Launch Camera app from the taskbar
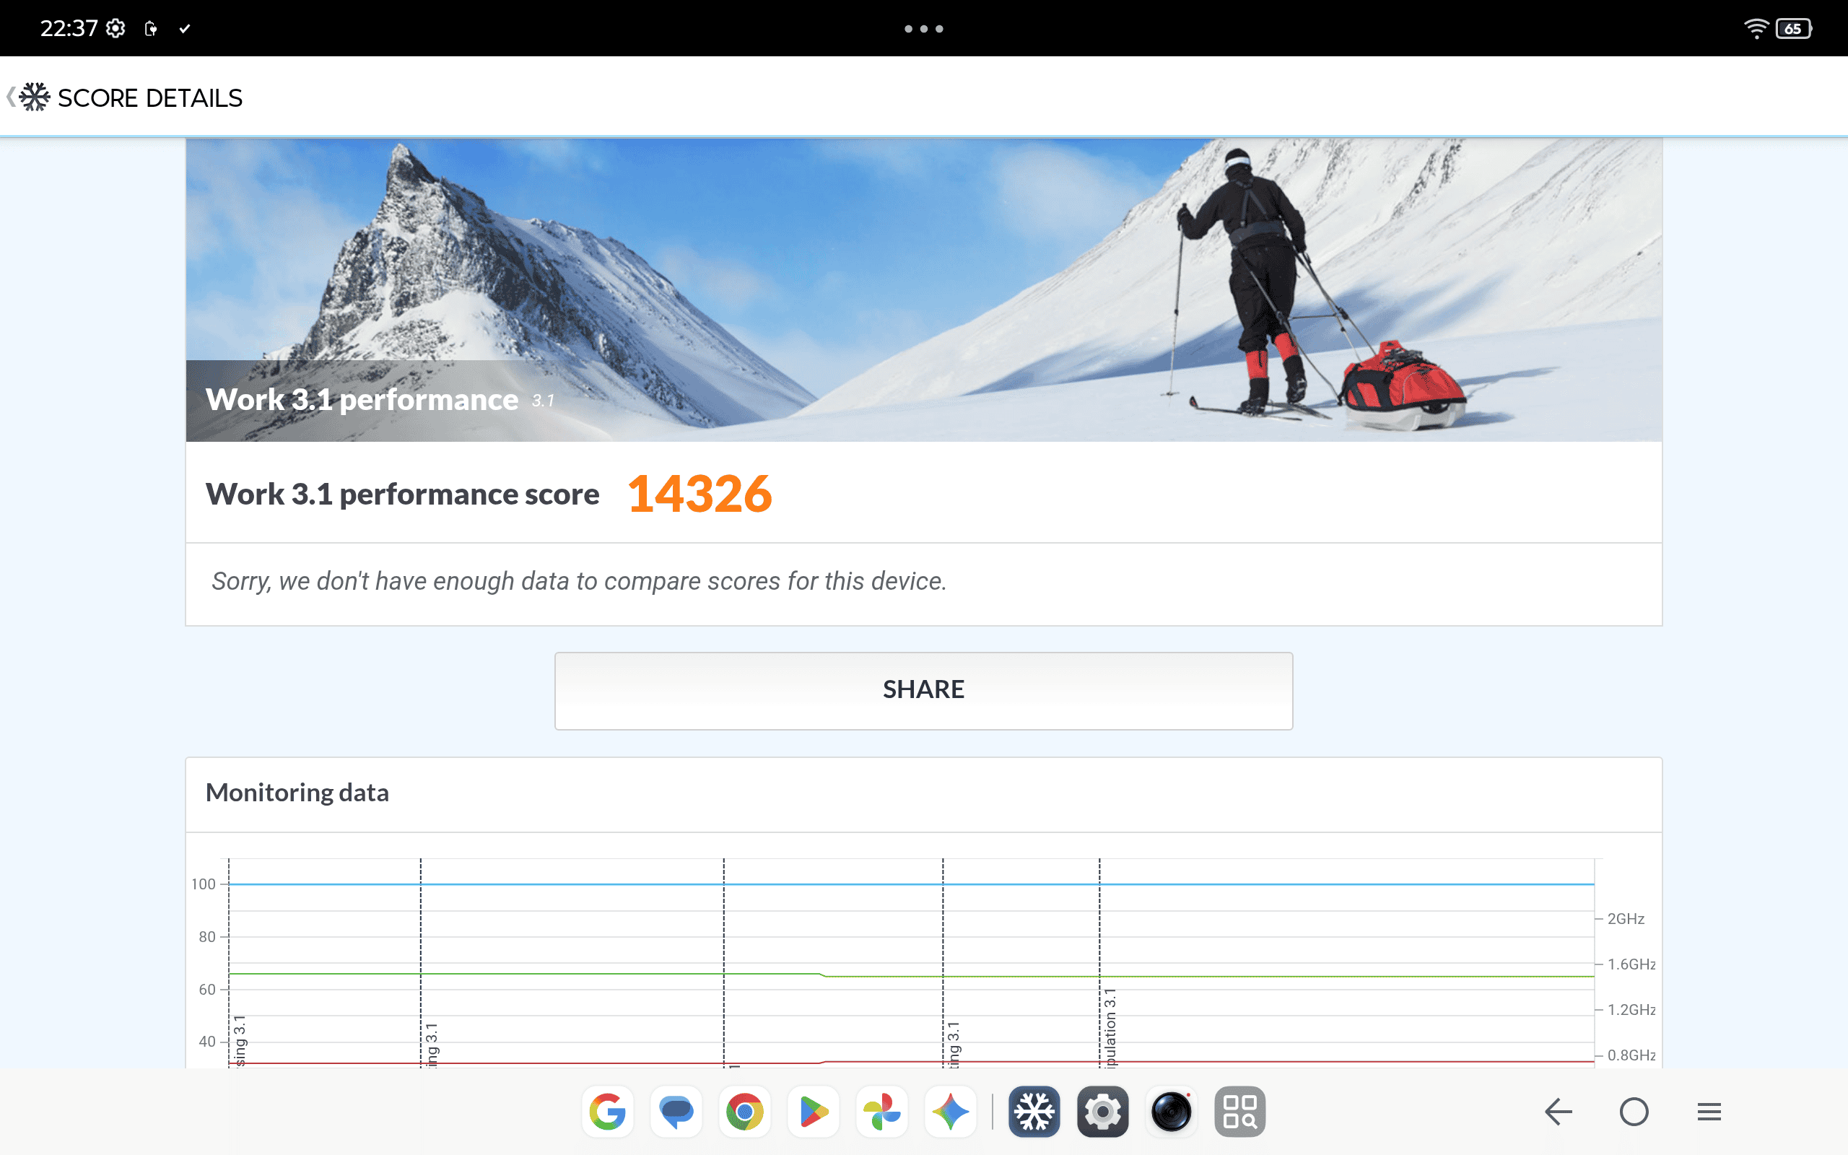This screenshot has width=1848, height=1155. click(x=1172, y=1112)
